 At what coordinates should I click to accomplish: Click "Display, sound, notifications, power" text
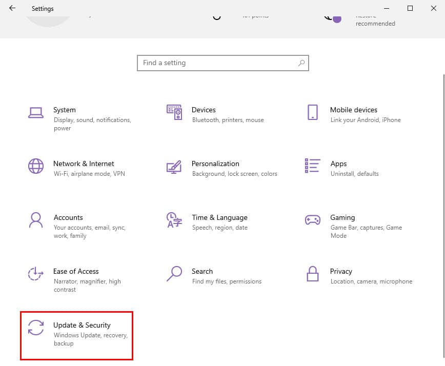(x=92, y=124)
